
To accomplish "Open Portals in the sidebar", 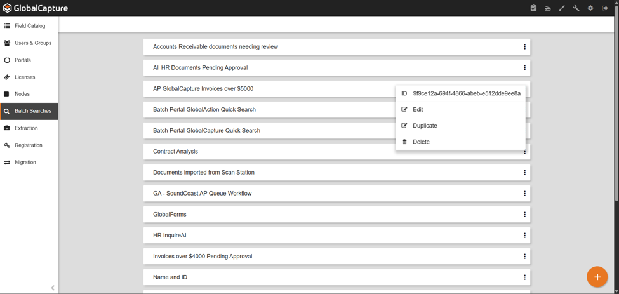I will (x=29, y=60).
